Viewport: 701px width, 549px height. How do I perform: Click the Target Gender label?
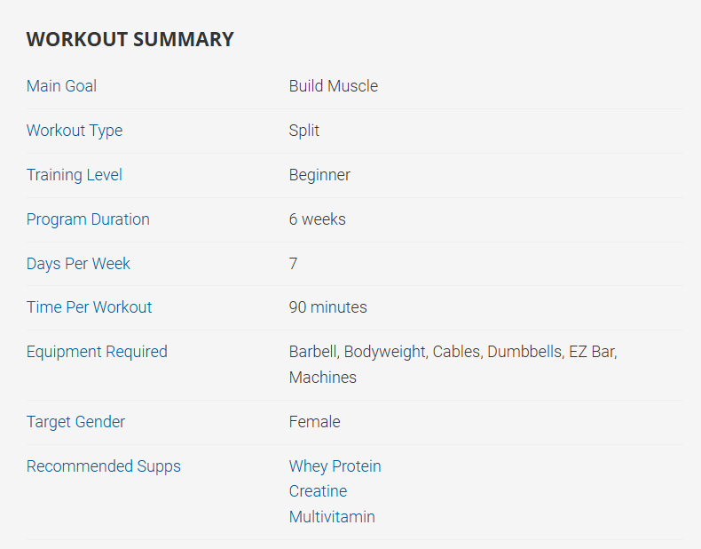coord(75,422)
